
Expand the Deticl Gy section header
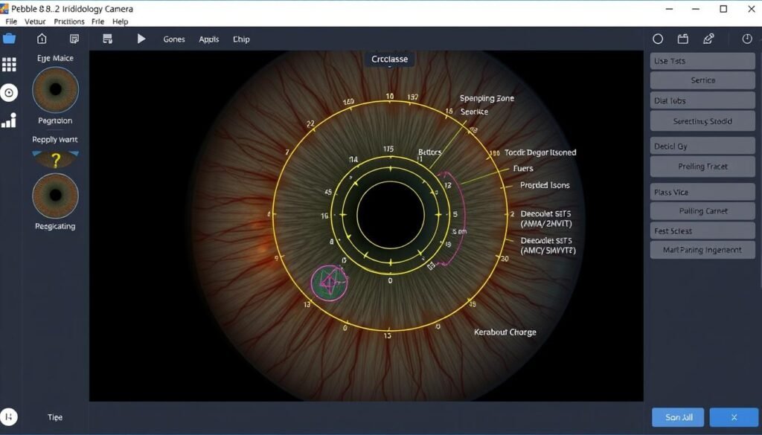click(x=702, y=146)
